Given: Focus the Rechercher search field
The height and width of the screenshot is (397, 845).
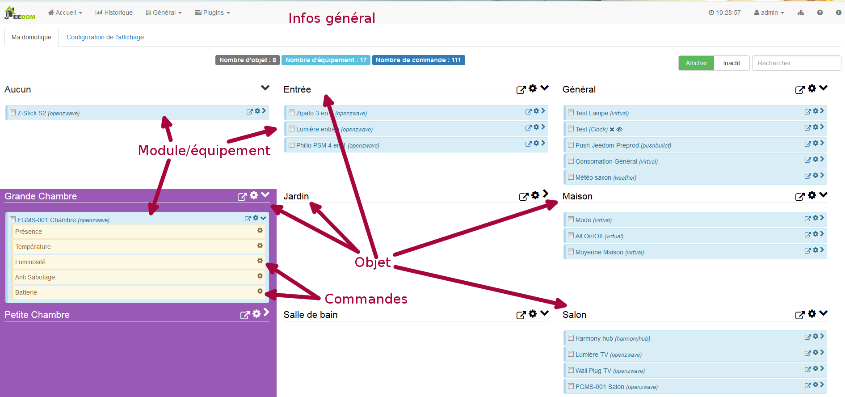Looking at the screenshot, I should (796, 63).
